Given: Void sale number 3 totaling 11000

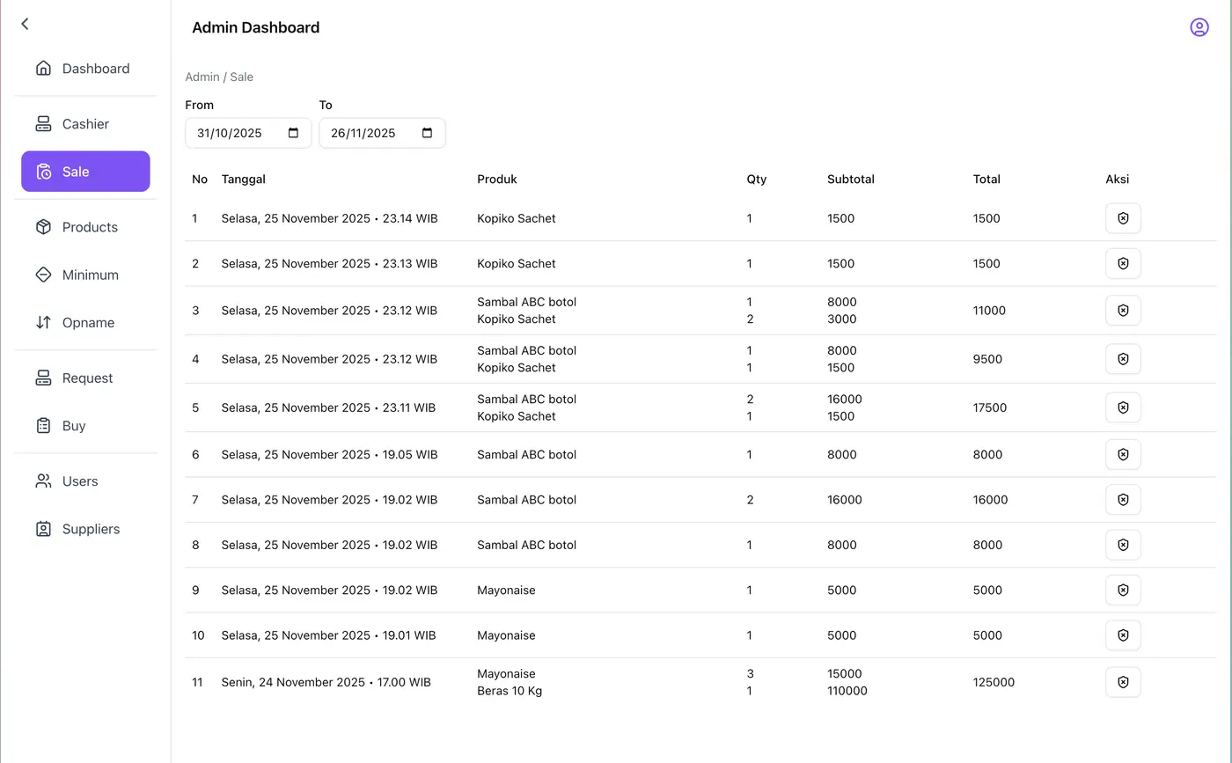Looking at the screenshot, I should [1123, 311].
